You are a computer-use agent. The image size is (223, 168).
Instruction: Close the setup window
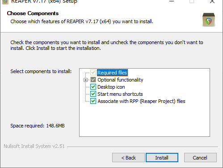click(x=212, y=2)
